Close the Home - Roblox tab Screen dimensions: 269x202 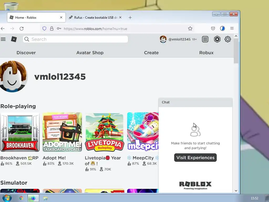(61, 17)
